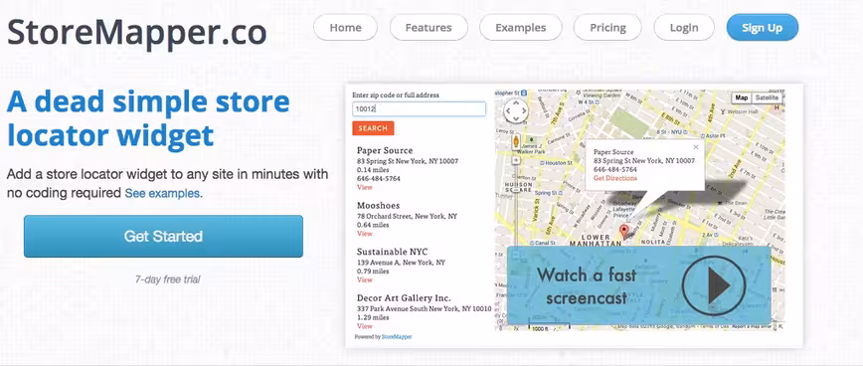Click the blue Sign Up button
The image size is (863, 366).
763,28
